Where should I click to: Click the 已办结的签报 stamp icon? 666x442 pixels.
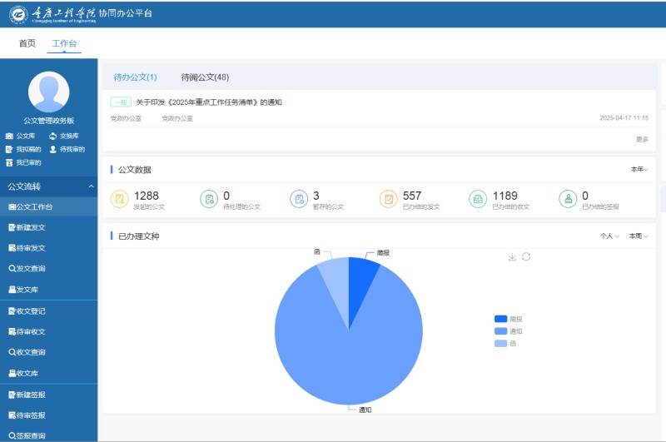tap(568, 199)
